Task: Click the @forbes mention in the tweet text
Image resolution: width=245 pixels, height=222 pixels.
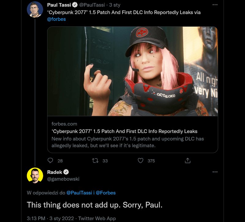Action: tap(56, 19)
